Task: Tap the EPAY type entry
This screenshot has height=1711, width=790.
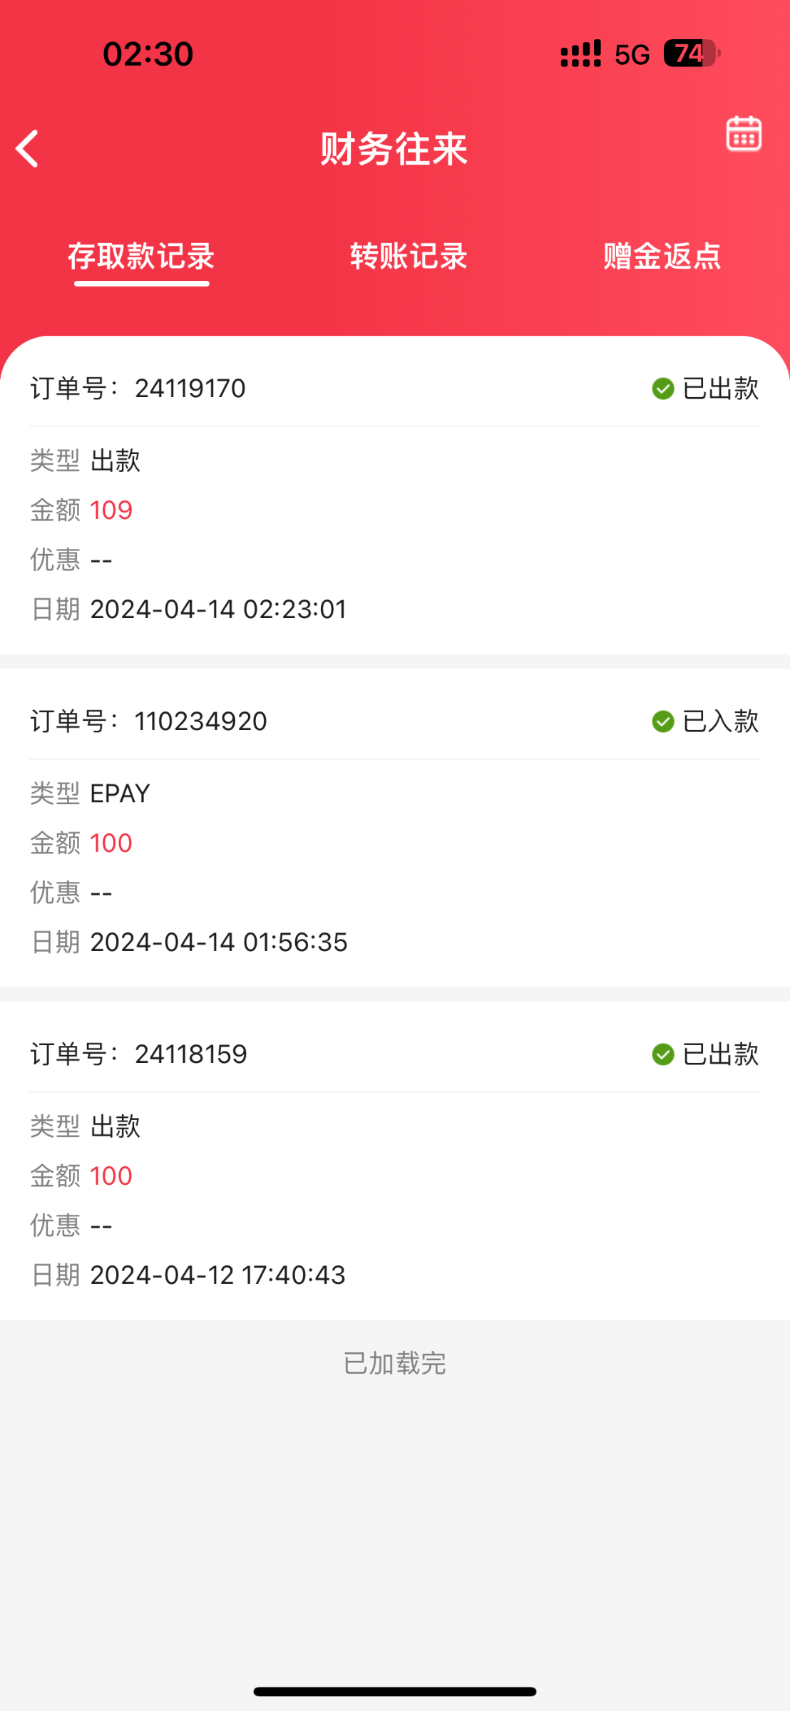Action: [120, 793]
